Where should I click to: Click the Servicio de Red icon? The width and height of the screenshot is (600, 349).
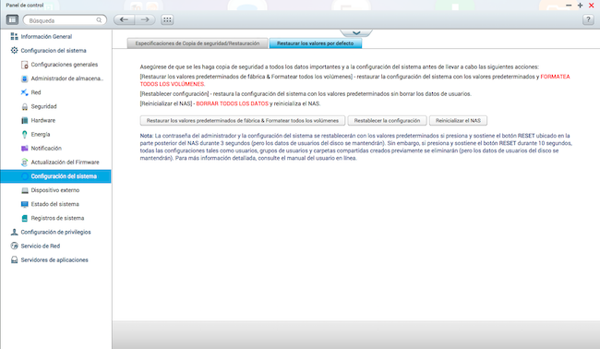click(x=14, y=247)
